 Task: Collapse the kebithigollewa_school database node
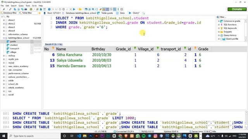coord(4,38)
